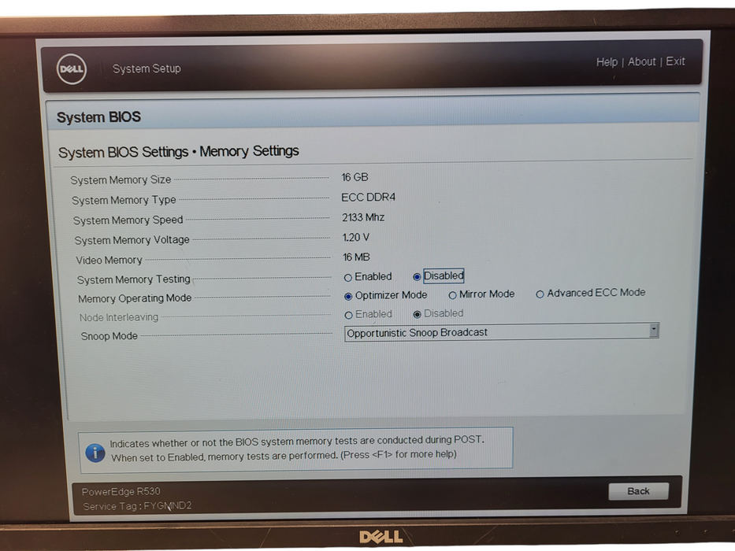Enable System Memory Testing
The image size is (735, 551).
[348, 278]
